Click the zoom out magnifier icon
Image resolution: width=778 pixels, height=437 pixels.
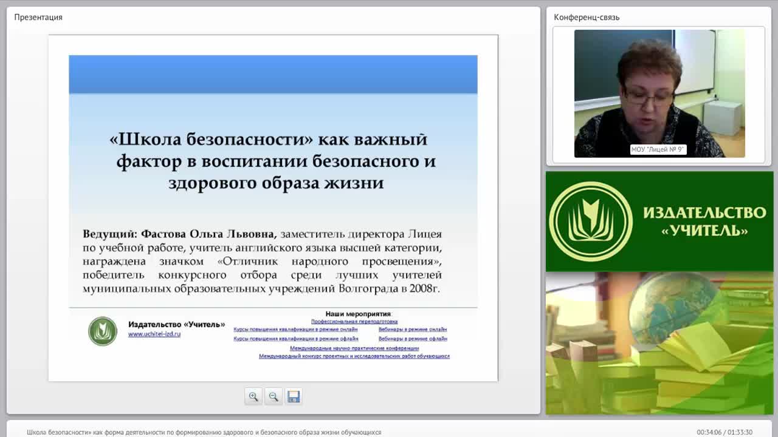274,396
